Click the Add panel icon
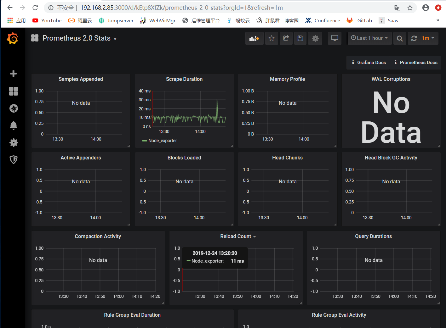 click(x=254, y=38)
